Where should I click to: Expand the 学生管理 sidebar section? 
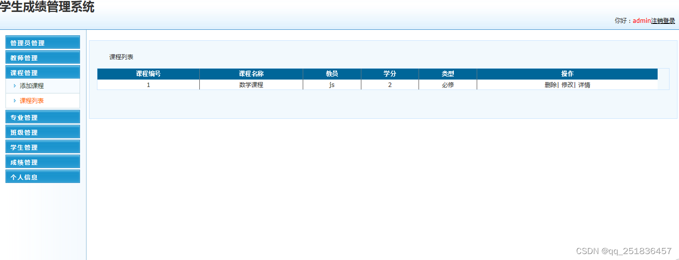[43, 147]
